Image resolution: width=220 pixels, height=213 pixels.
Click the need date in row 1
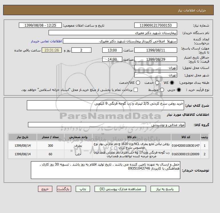[x=23, y=146]
